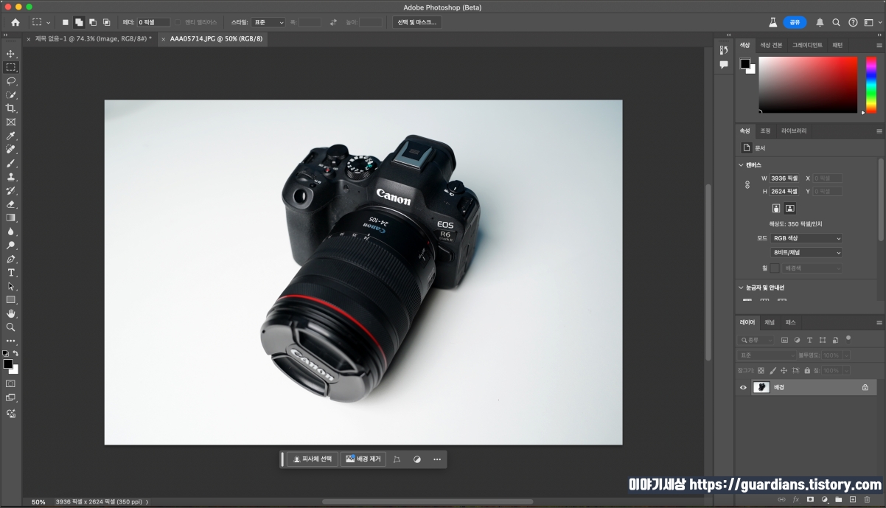Viewport: 886px width, 508px height.
Task: Open the 스타일 표준 dropdown
Action: coord(268,22)
